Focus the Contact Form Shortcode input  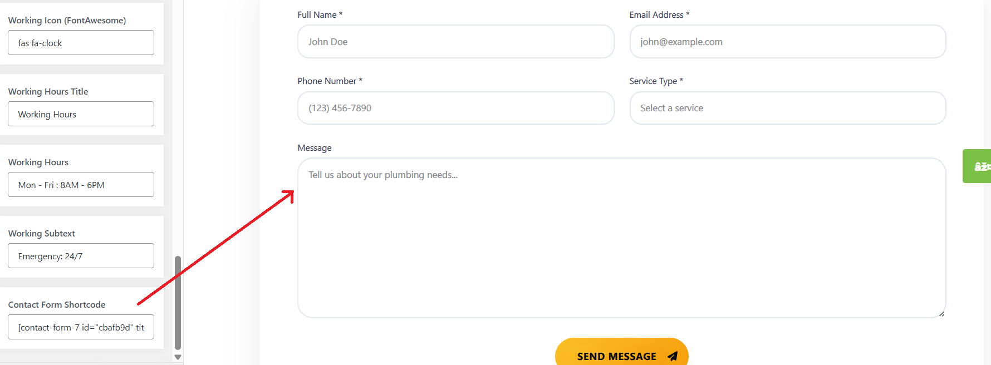[x=81, y=327]
